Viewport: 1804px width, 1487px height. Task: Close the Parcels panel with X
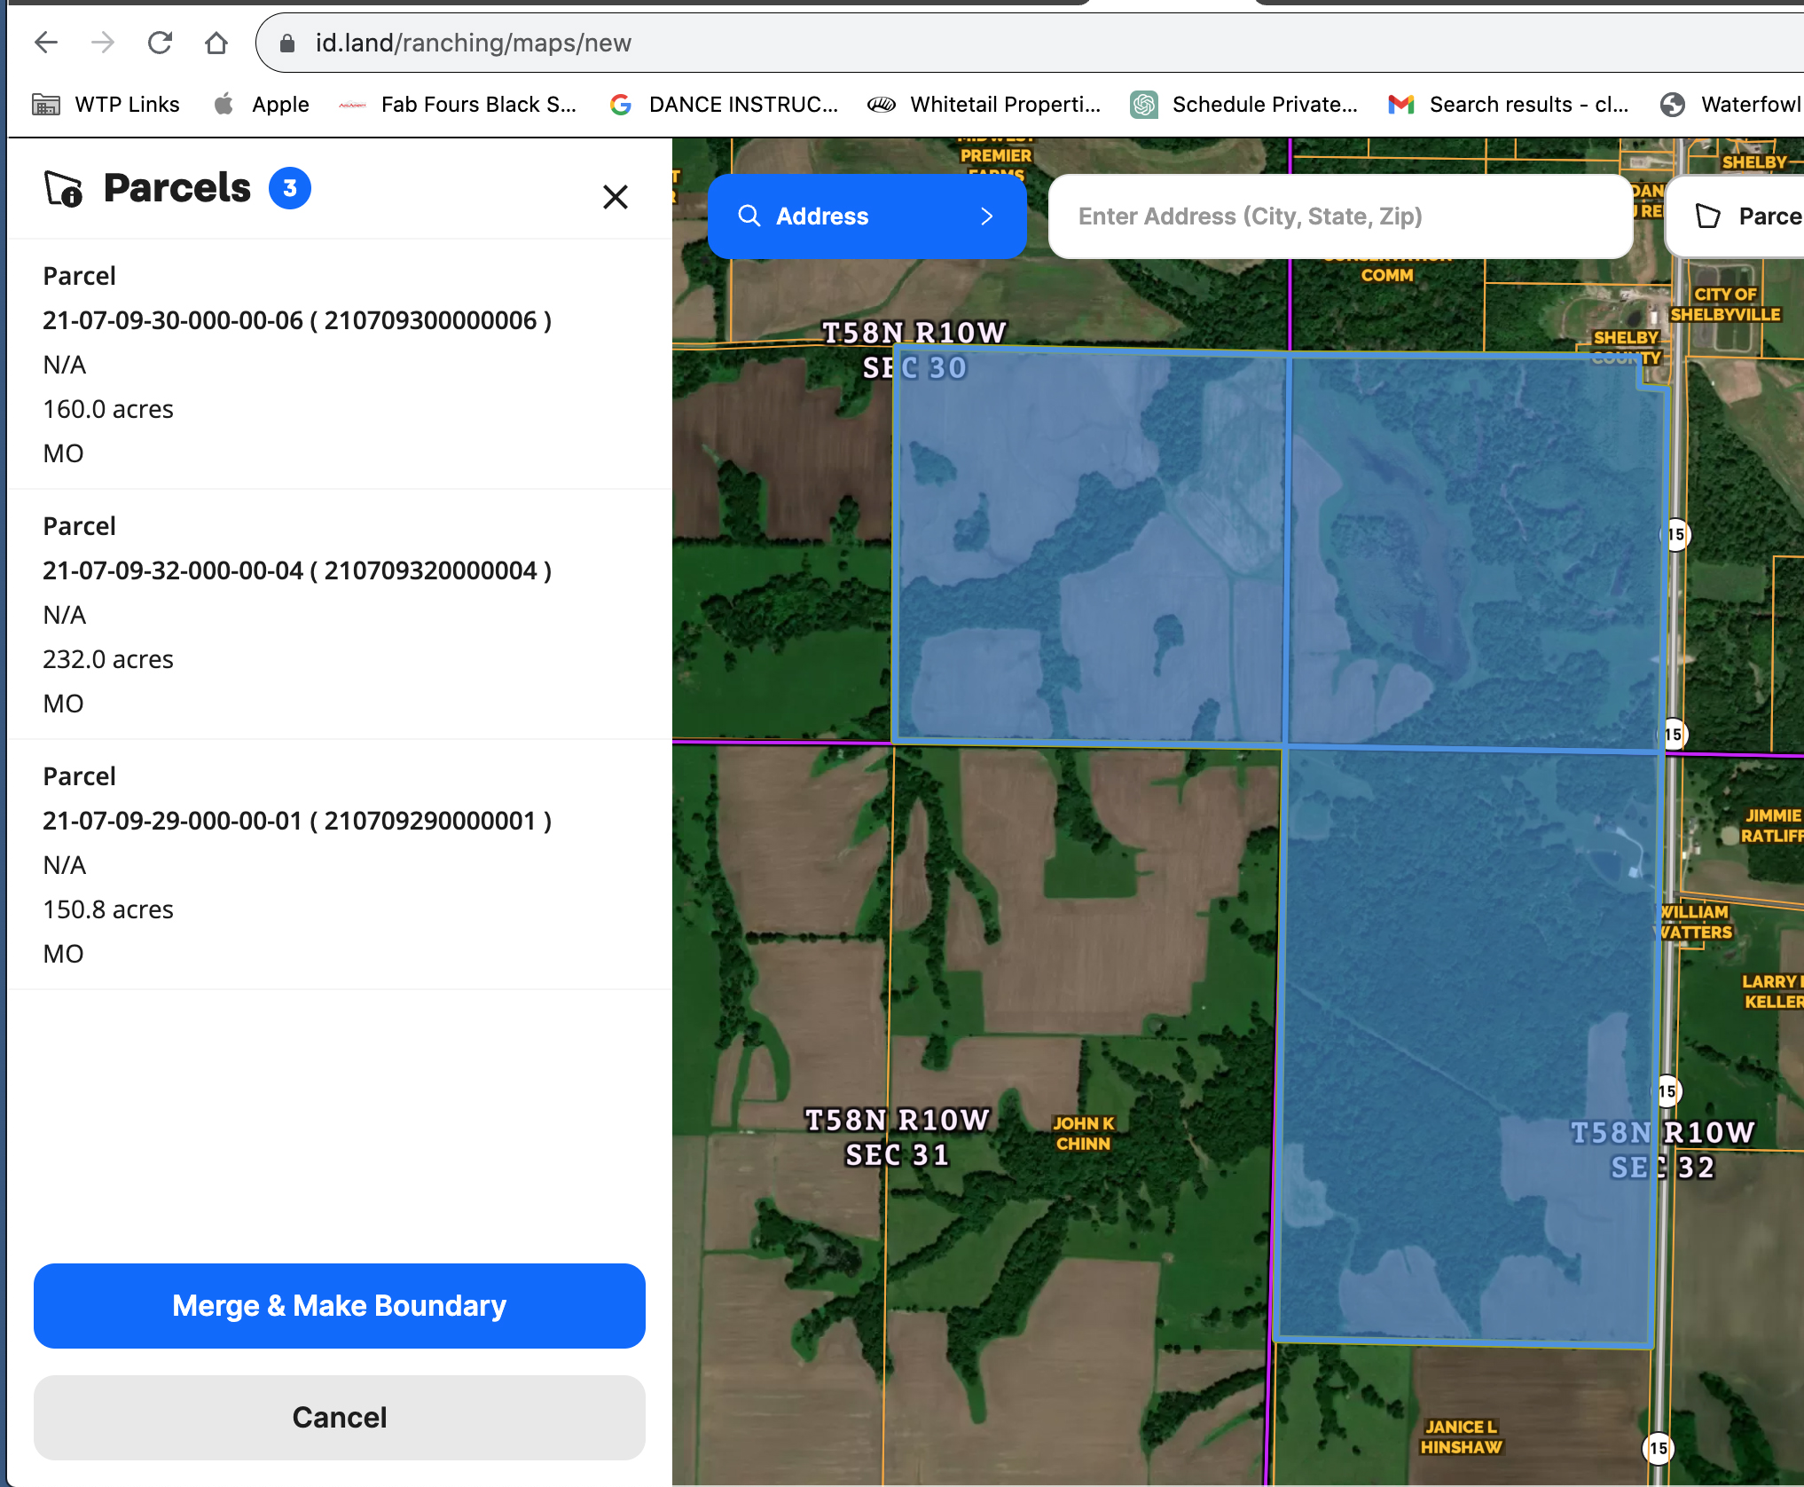615,196
